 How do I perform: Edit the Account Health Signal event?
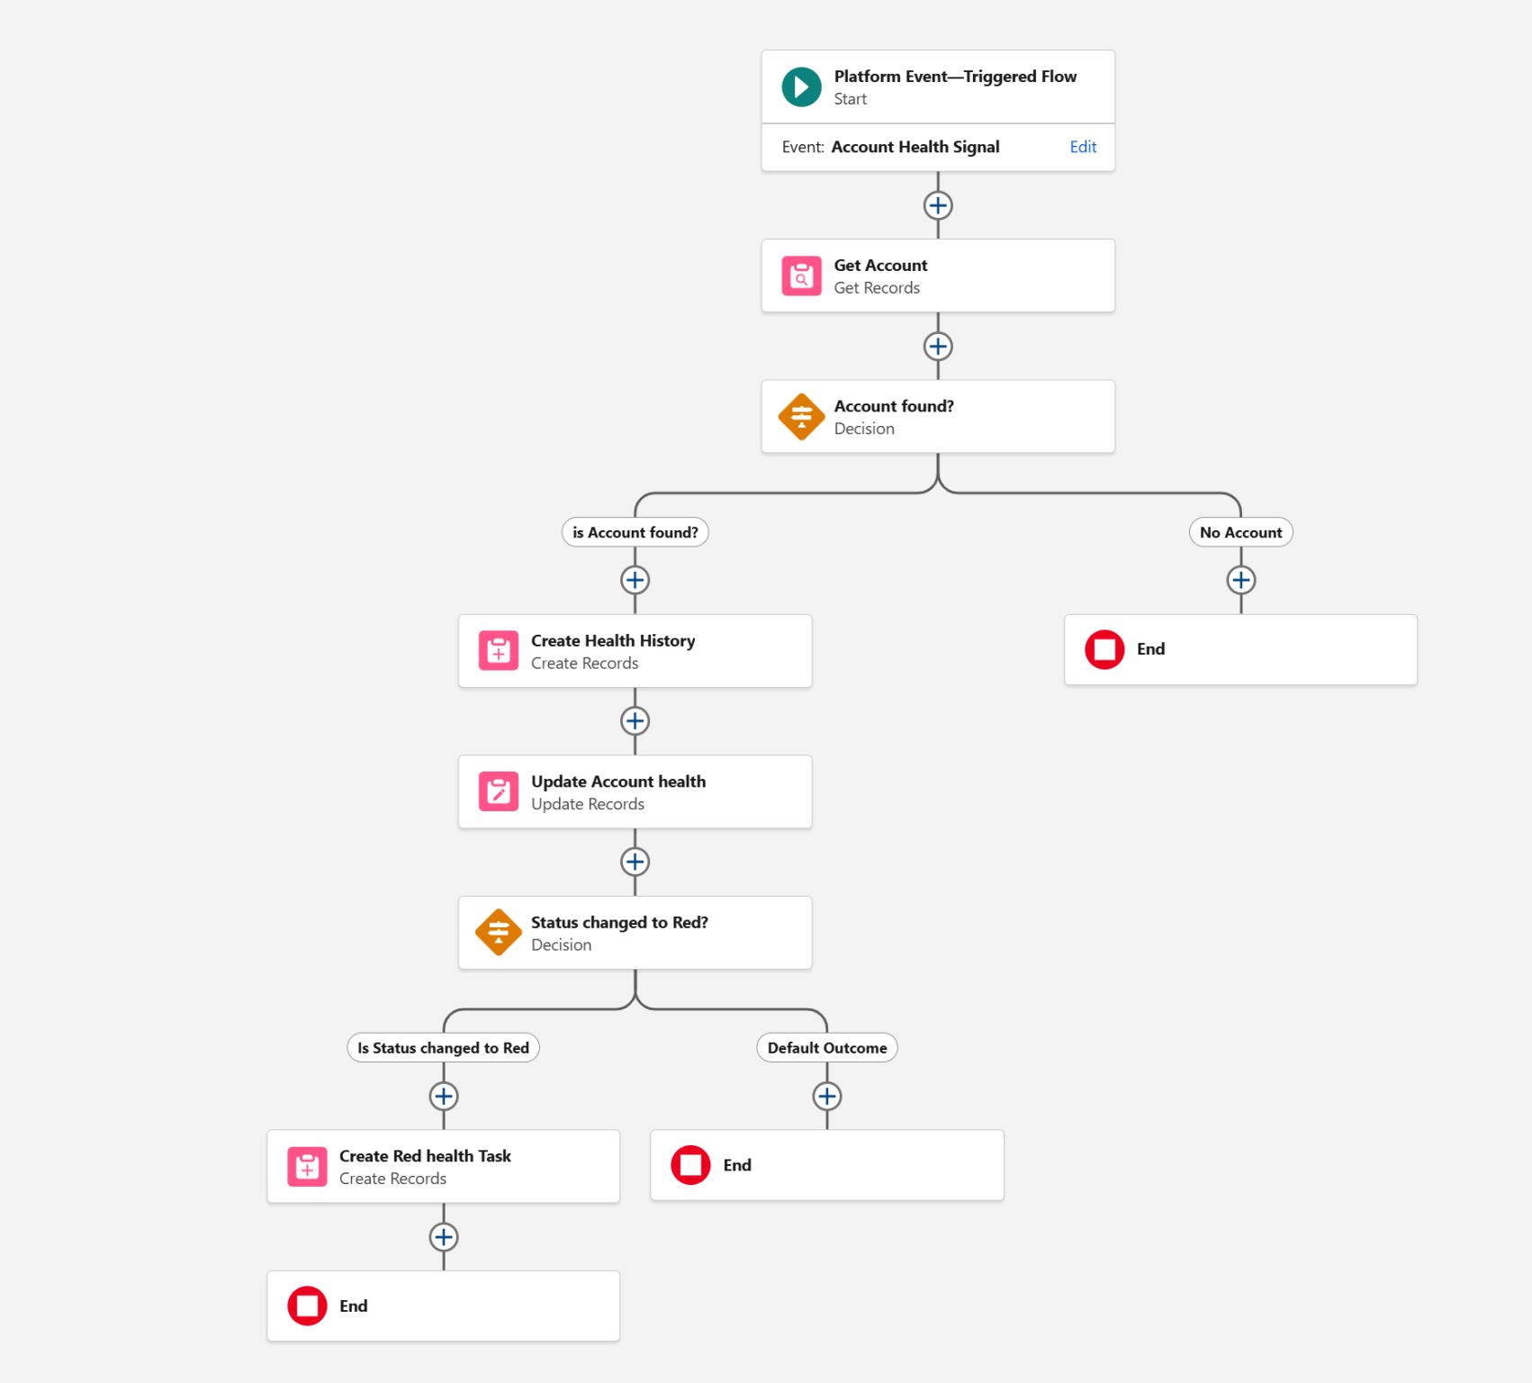click(x=1083, y=147)
